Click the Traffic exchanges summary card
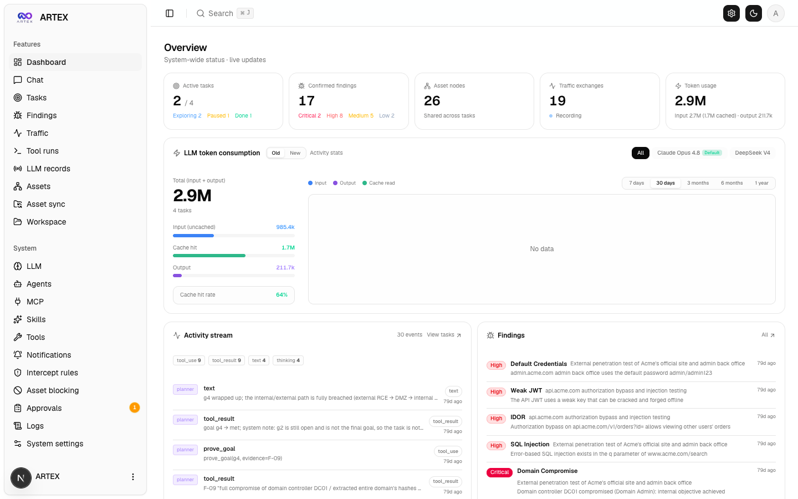The width and height of the screenshot is (798, 499). coord(600,101)
